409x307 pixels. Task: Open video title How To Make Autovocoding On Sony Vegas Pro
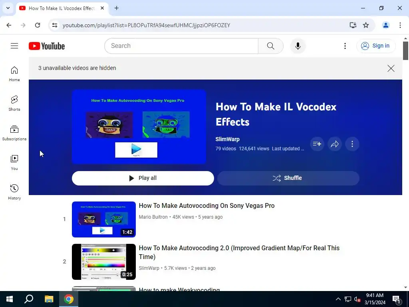tap(206, 206)
